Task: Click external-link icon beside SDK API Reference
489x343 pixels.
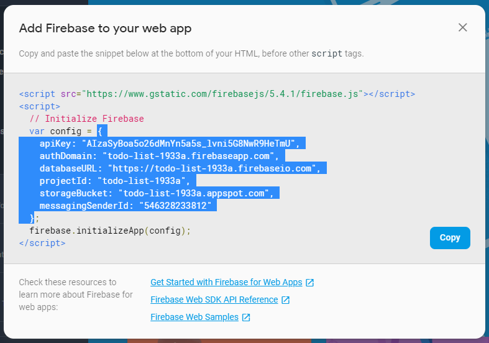Action: pos(285,300)
